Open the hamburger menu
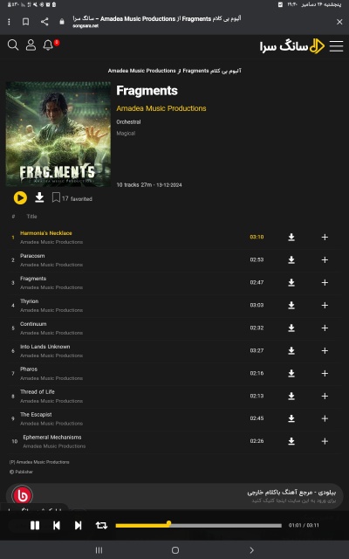Viewport: 349px width, 559px height. pyautogui.click(x=336, y=46)
